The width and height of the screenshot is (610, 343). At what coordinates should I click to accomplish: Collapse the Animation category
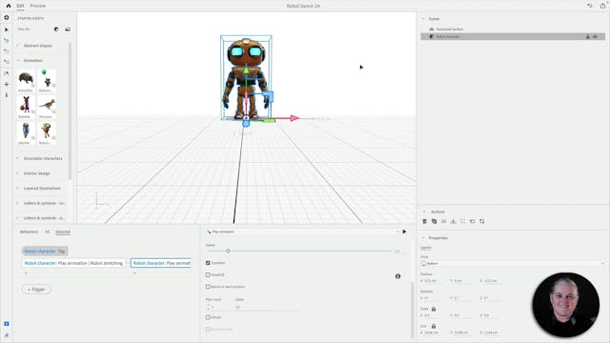coord(33,61)
